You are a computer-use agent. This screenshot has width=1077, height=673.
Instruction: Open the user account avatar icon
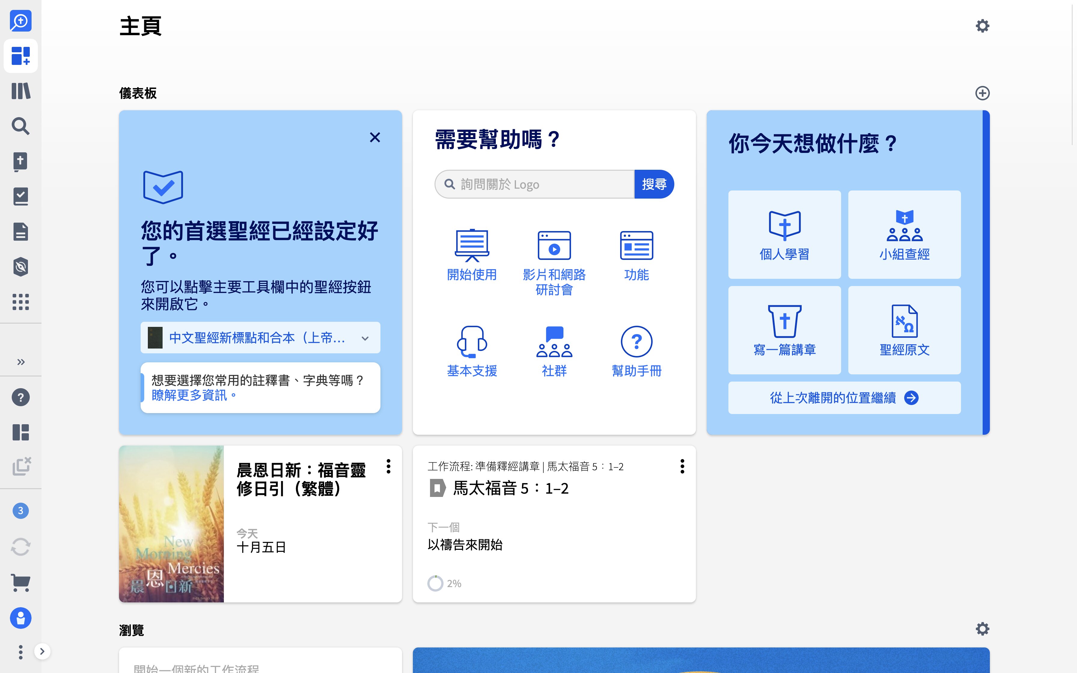[20, 618]
